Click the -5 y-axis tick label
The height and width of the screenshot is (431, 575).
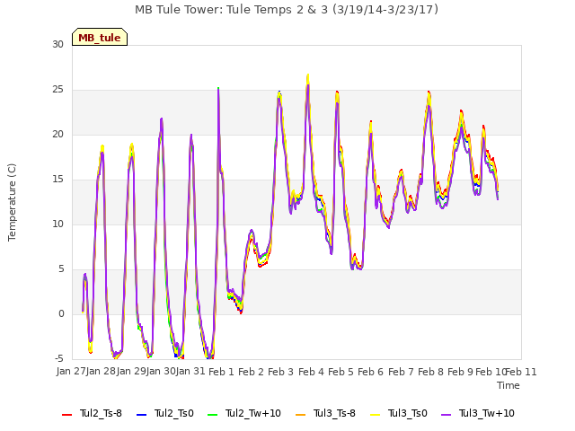[x=58, y=358]
